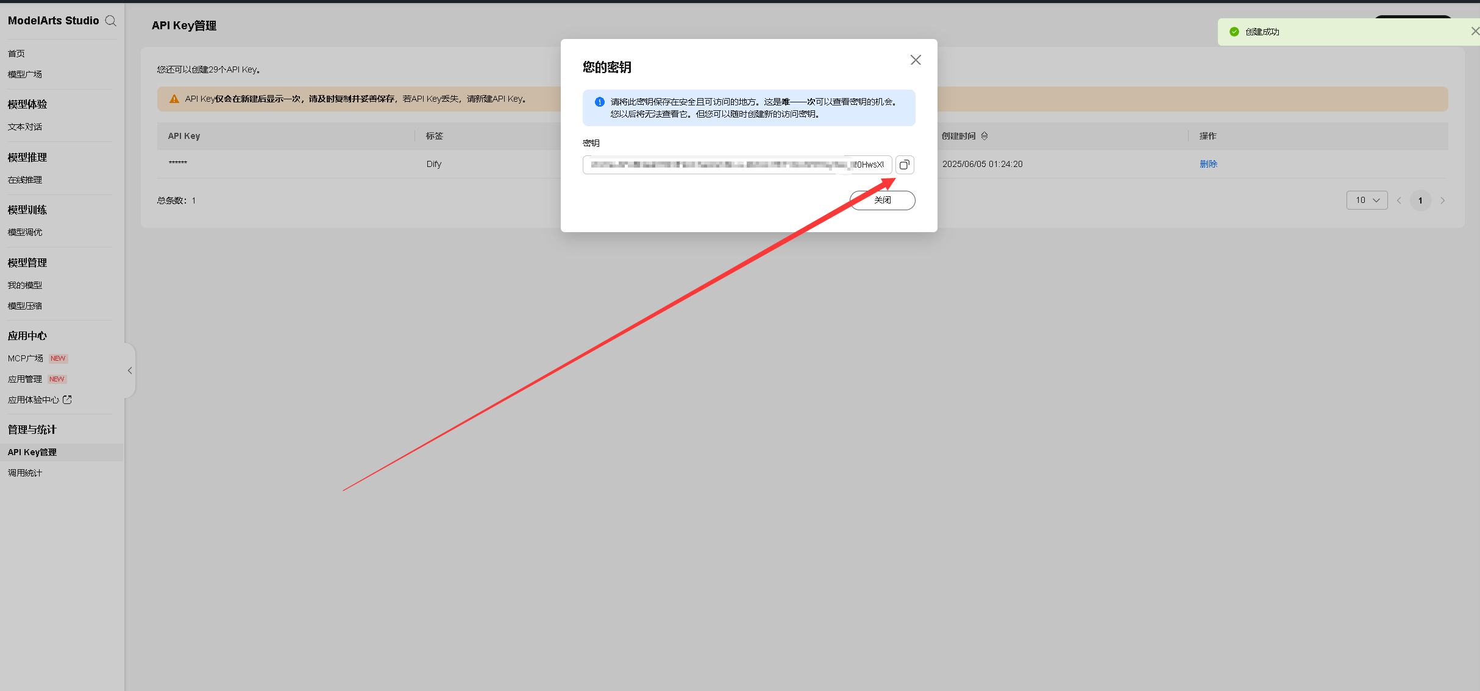Screen dimensions: 1480x691
Task: Navigate to 首页 in sidebar
Action: click(16, 54)
